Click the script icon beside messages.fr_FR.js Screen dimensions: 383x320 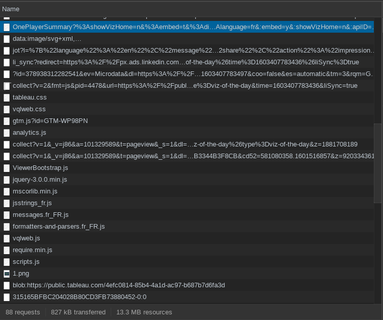tap(7, 215)
